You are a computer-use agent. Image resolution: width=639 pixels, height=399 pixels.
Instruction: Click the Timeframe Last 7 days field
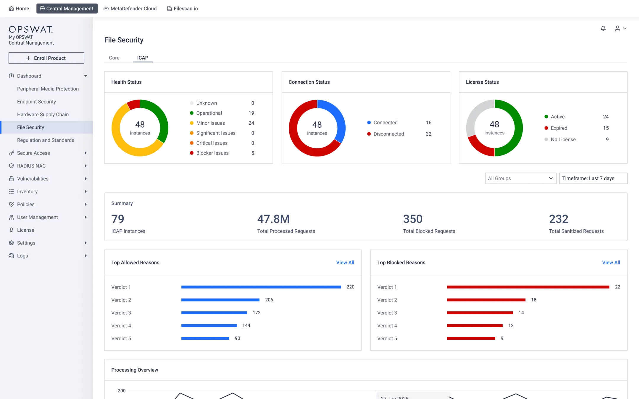[x=593, y=178]
